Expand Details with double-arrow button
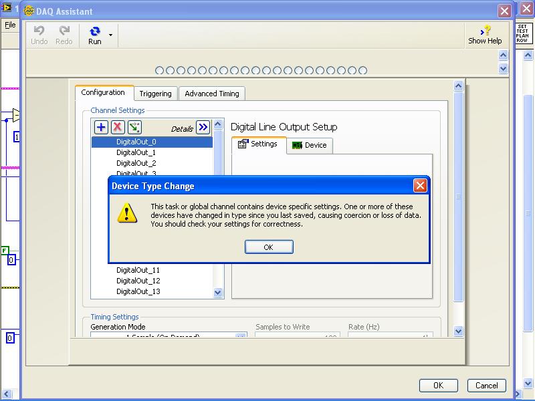 click(x=203, y=127)
